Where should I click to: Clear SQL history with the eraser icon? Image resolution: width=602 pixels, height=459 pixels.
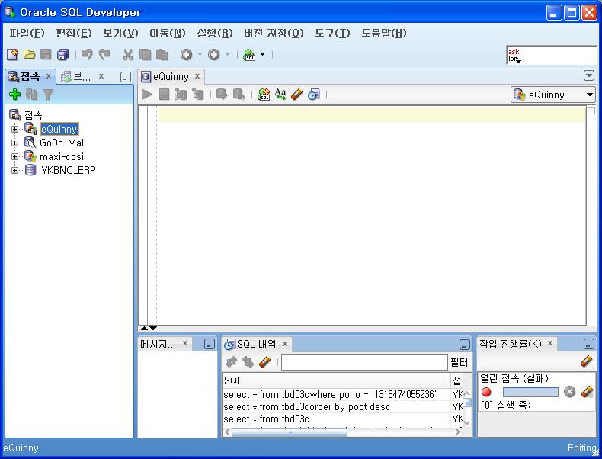[265, 362]
